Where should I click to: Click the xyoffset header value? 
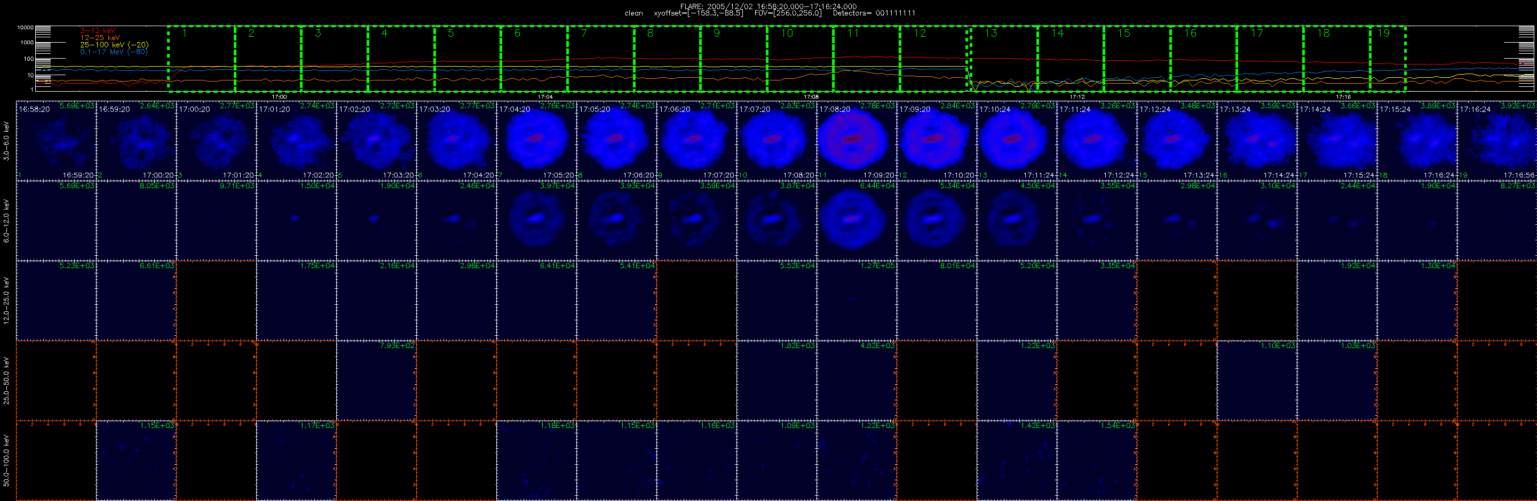click(x=699, y=13)
